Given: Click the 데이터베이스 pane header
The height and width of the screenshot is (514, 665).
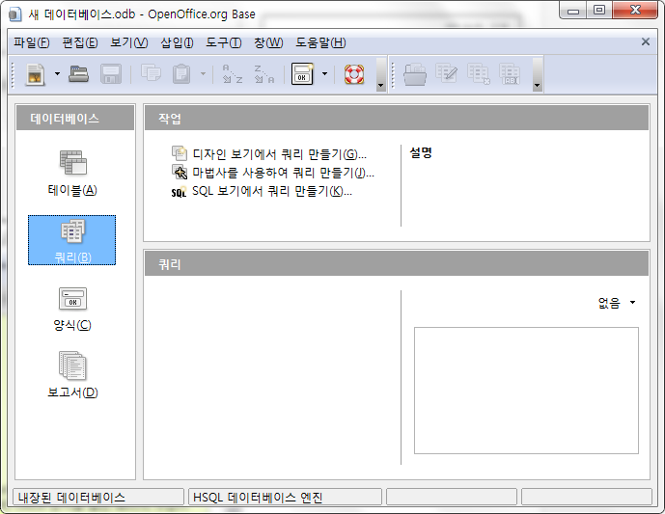Looking at the screenshot, I should (x=75, y=119).
